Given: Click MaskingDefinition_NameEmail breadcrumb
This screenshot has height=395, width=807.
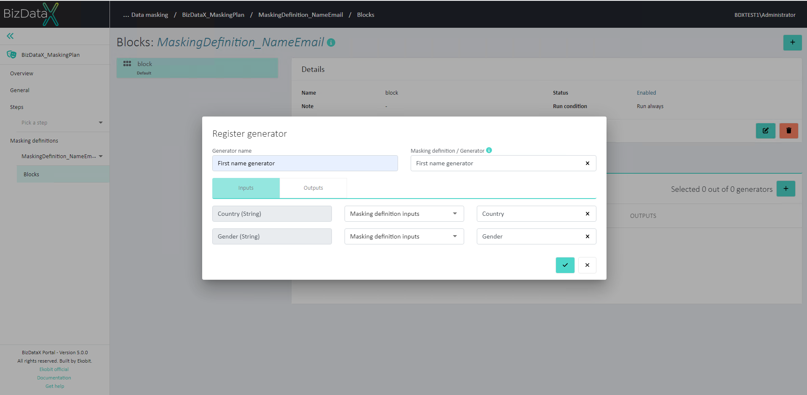Looking at the screenshot, I should click(301, 15).
